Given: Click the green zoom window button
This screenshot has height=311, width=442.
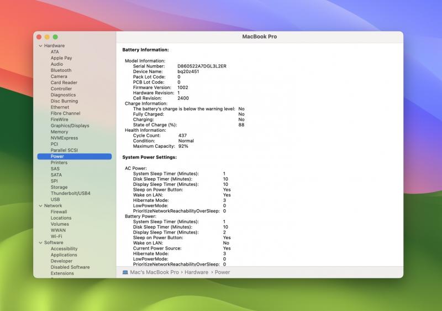Looking at the screenshot, I should tap(55, 37).
